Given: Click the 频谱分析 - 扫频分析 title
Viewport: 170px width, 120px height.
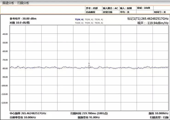Looking at the screenshot, I should coord(16,3).
